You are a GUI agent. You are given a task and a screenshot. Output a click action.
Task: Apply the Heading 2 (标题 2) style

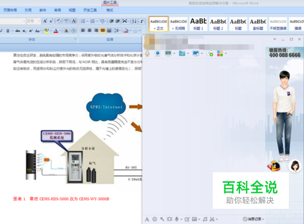[218, 24]
